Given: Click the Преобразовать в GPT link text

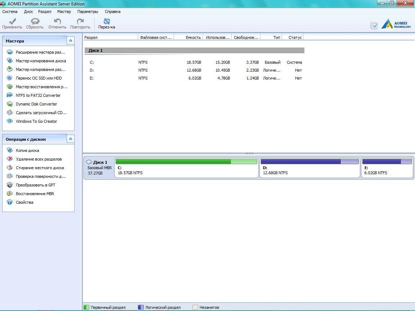Looking at the screenshot, I should click(35, 185).
